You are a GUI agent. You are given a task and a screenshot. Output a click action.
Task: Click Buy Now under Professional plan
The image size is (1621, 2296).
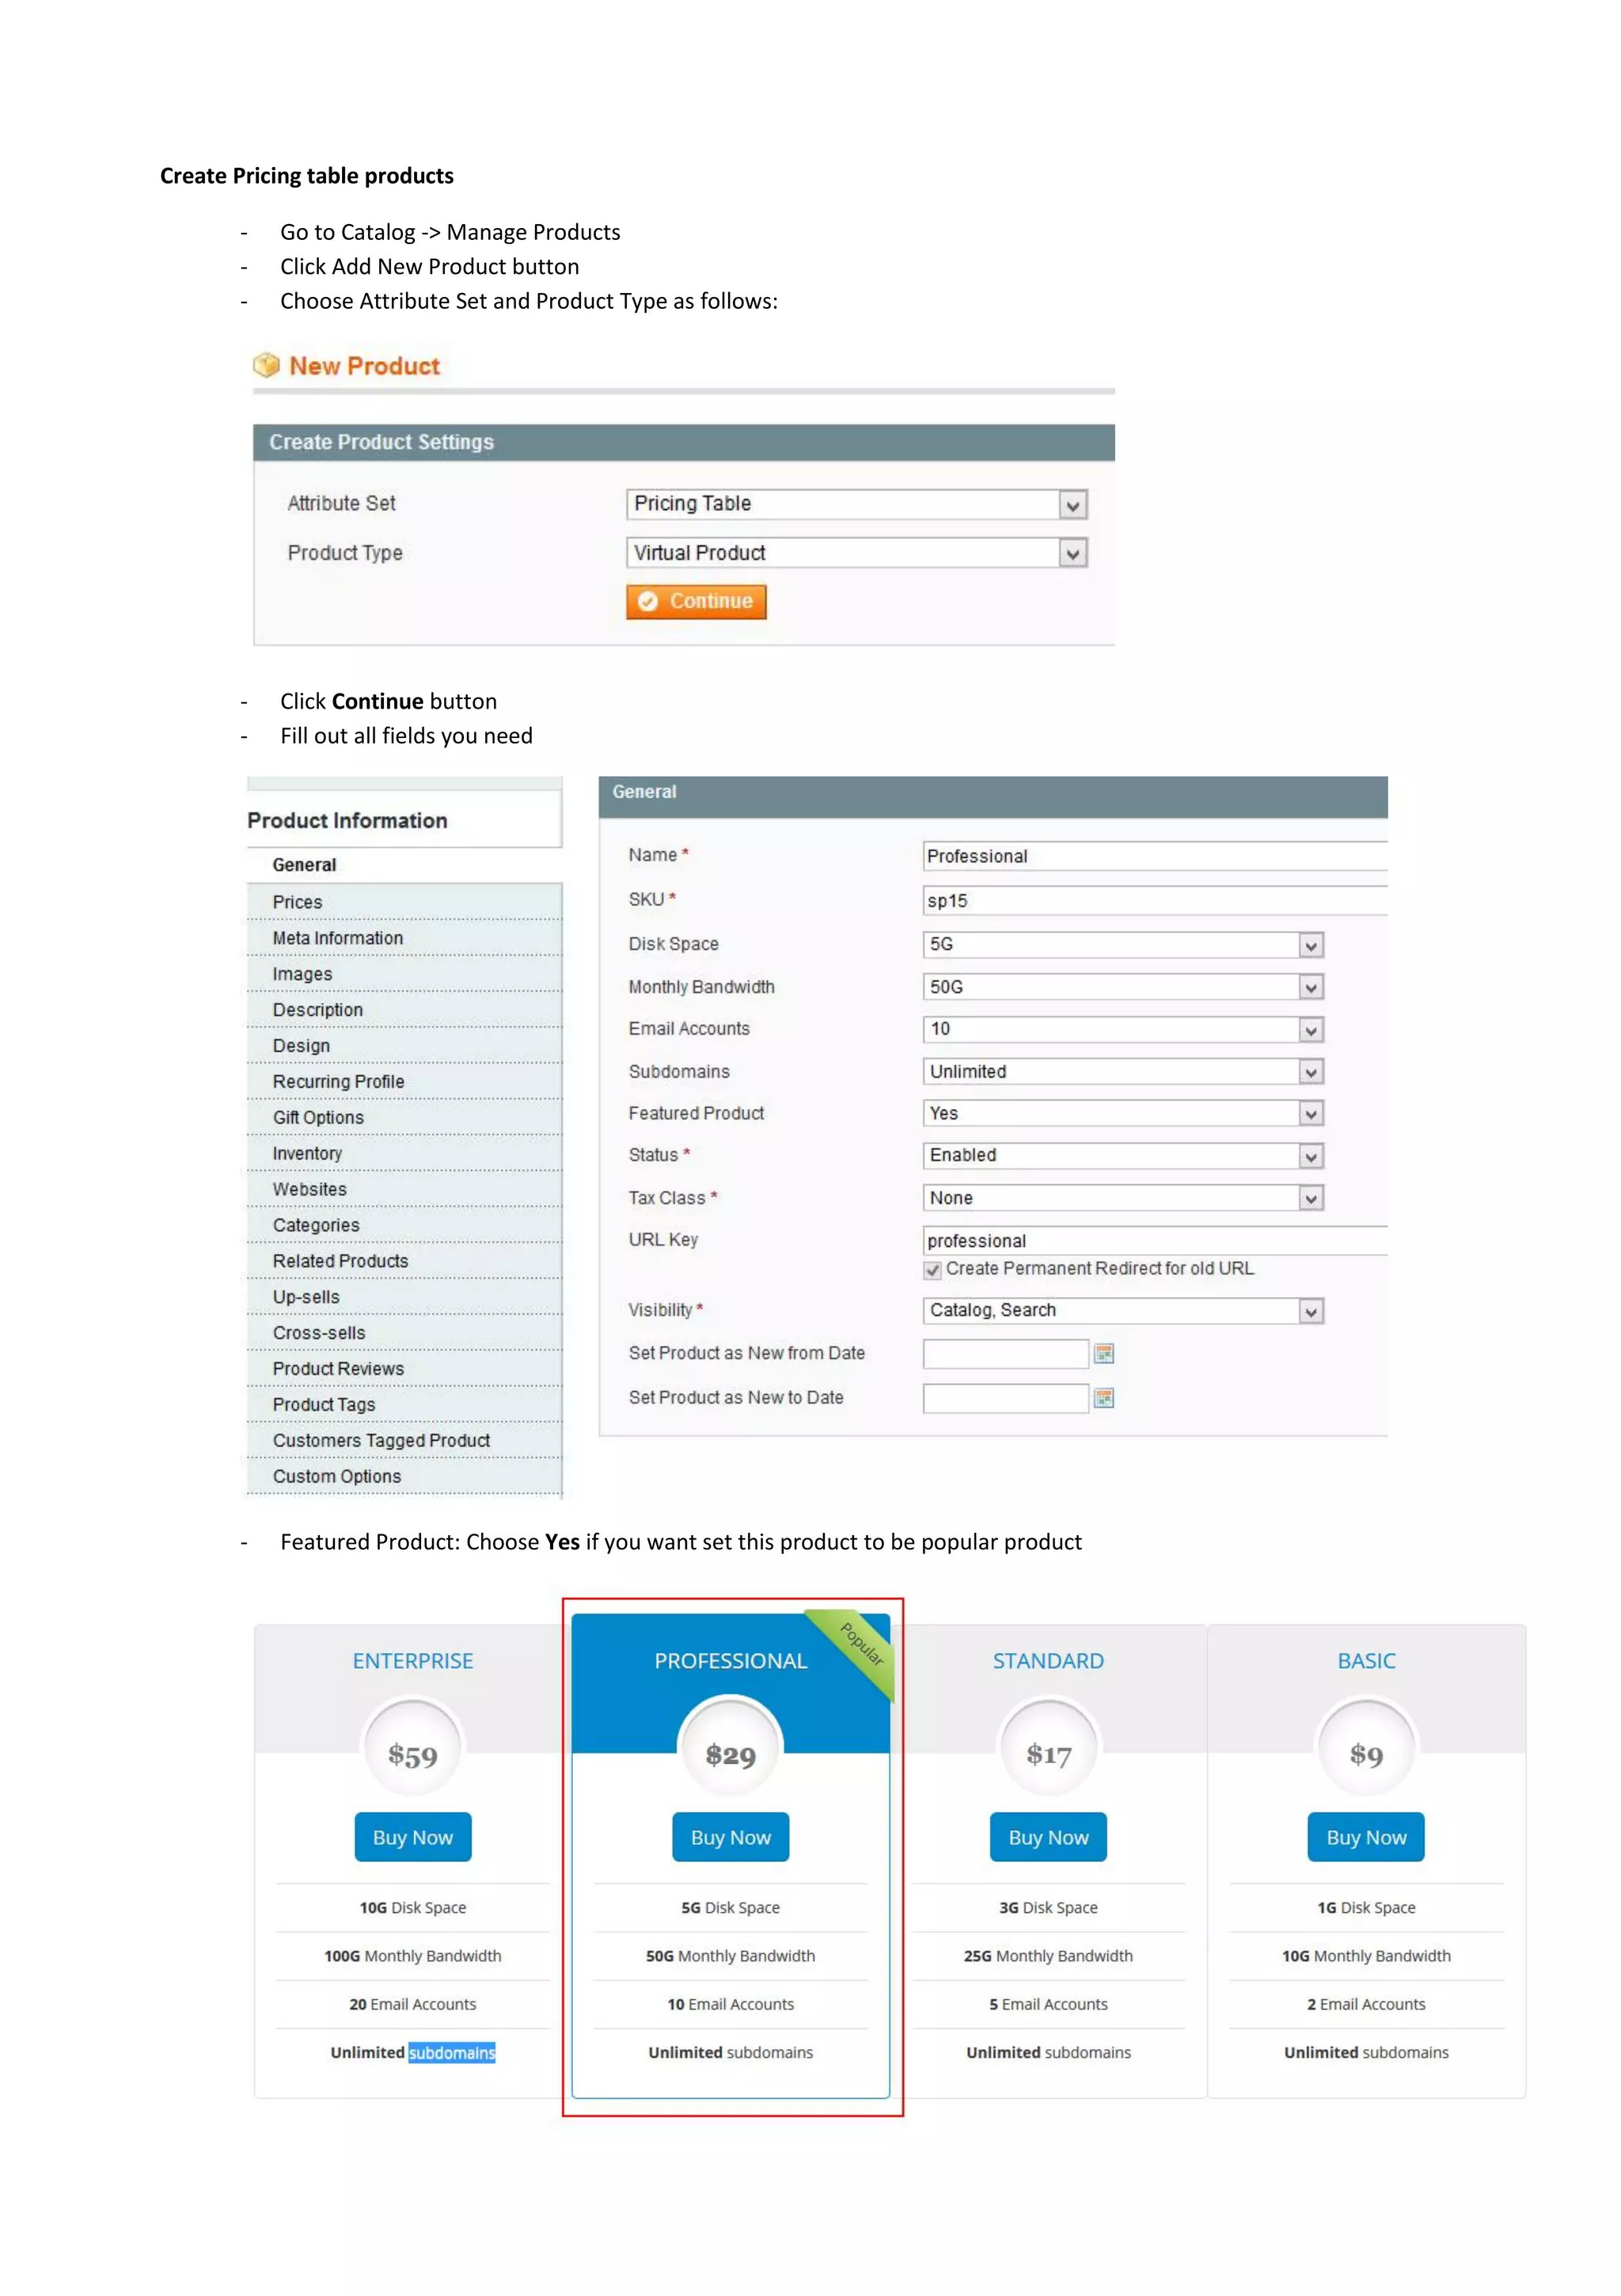[731, 1837]
